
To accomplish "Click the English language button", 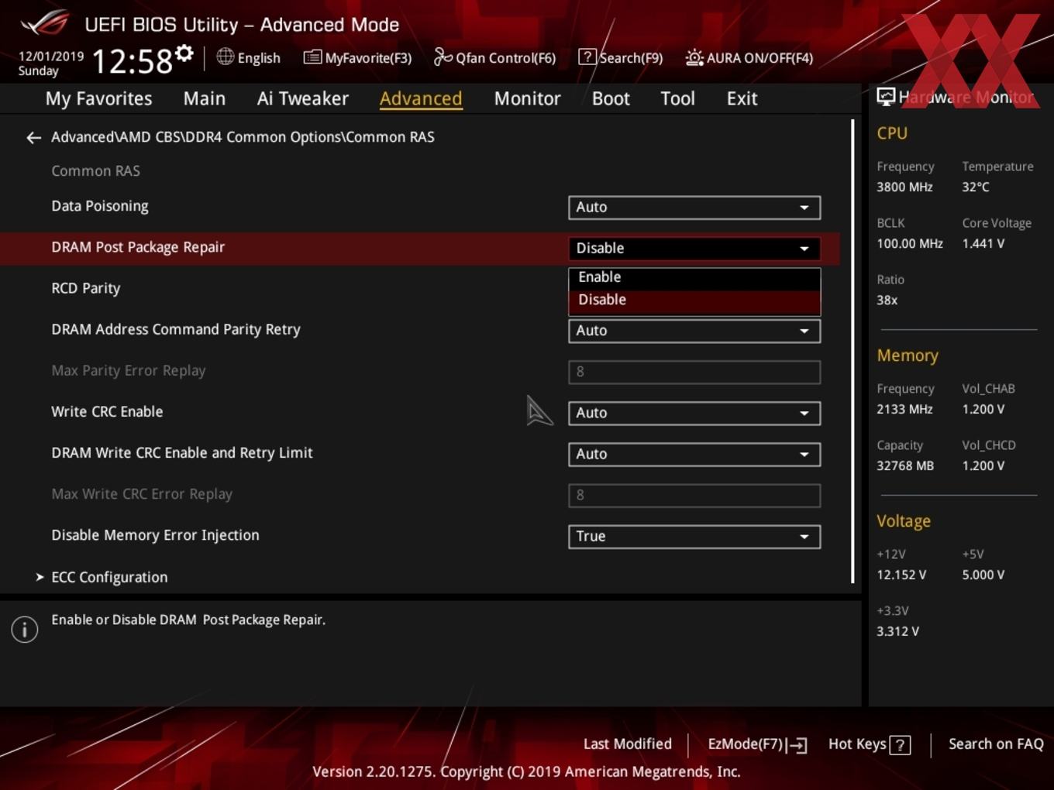I will (248, 57).
